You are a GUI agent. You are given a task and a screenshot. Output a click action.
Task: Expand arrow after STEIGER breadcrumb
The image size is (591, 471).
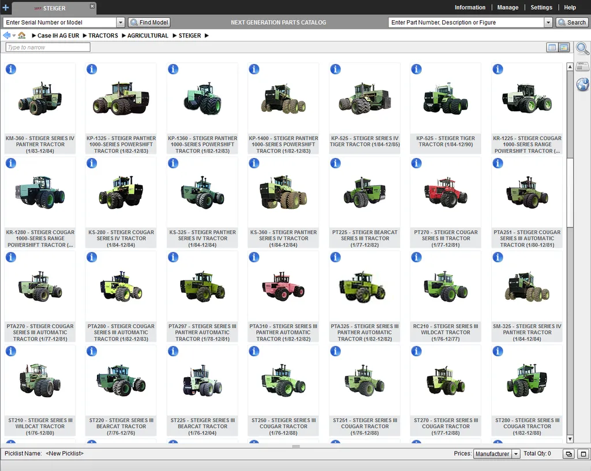(207, 35)
